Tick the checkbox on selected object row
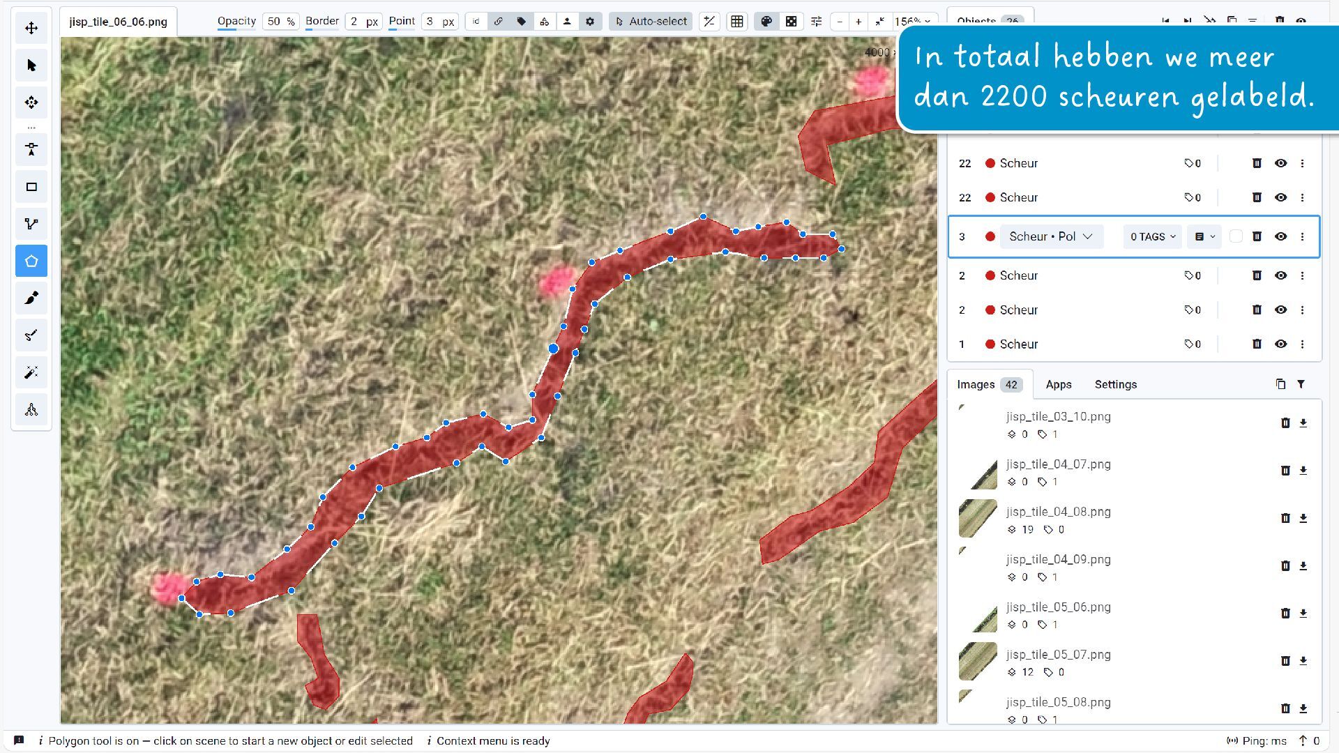Viewport: 1339px width, 753px height. (x=1236, y=236)
